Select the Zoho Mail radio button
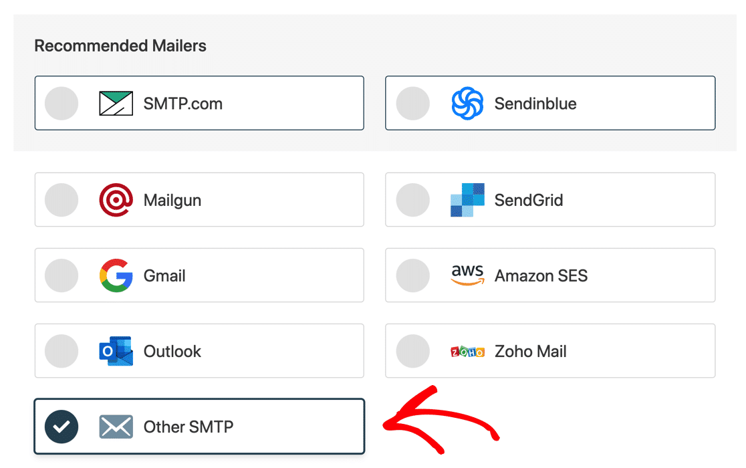 (x=413, y=351)
